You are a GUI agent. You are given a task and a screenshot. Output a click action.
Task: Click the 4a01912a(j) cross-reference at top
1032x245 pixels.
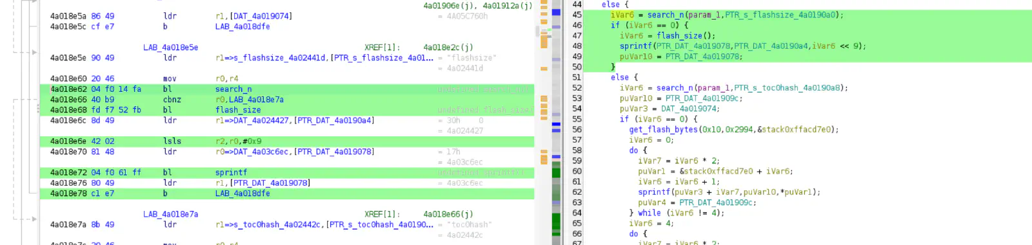point(508,6)
